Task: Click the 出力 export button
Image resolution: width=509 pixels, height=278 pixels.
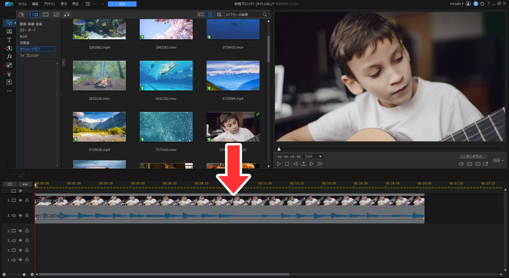Action: (122, 4)
